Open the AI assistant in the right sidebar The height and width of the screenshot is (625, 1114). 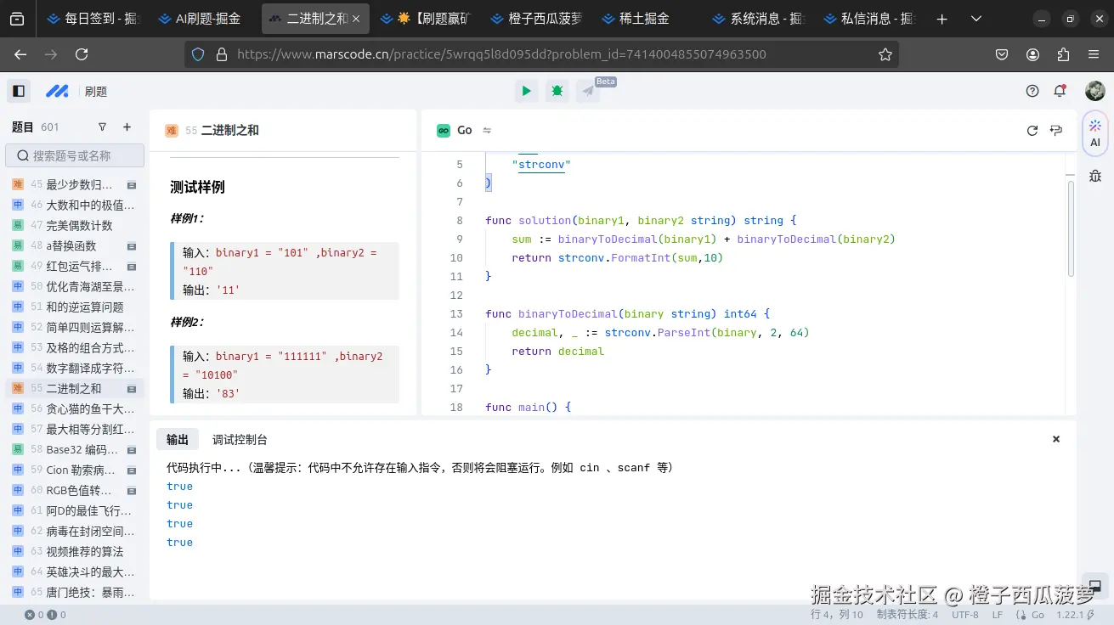pos(1094,134)
